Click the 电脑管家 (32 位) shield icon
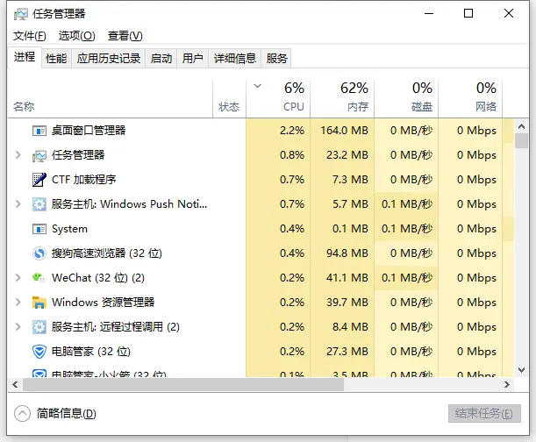Viewport: 536px width, 442px height. (39, 352)
